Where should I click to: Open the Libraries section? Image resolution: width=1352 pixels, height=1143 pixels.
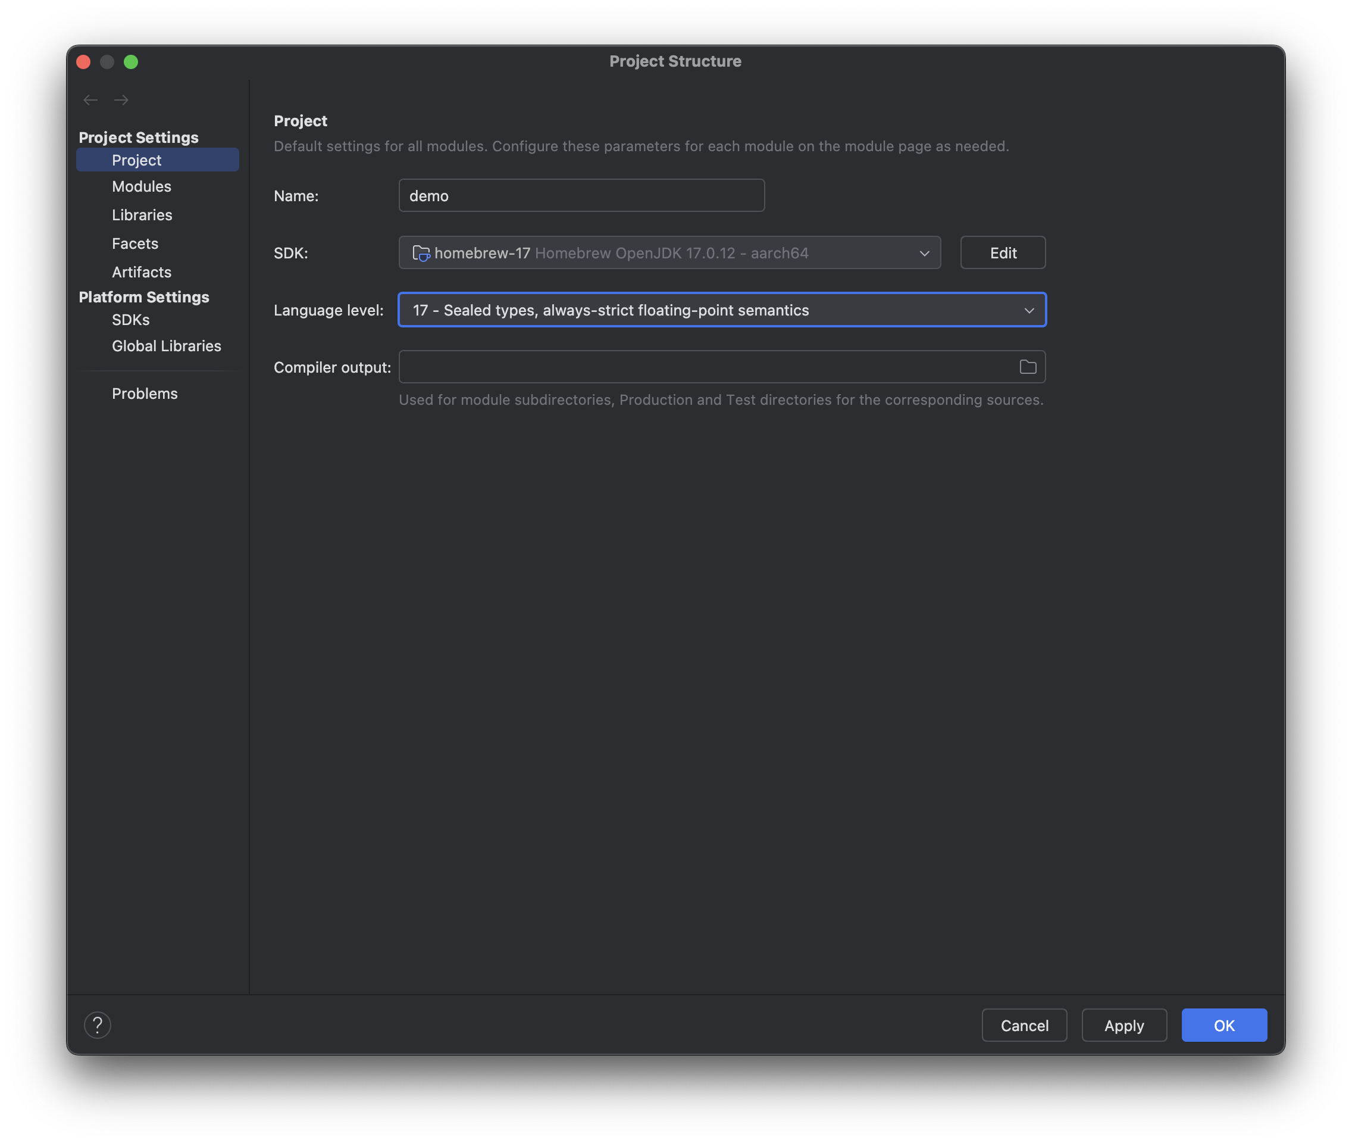[x=142, y=215]
